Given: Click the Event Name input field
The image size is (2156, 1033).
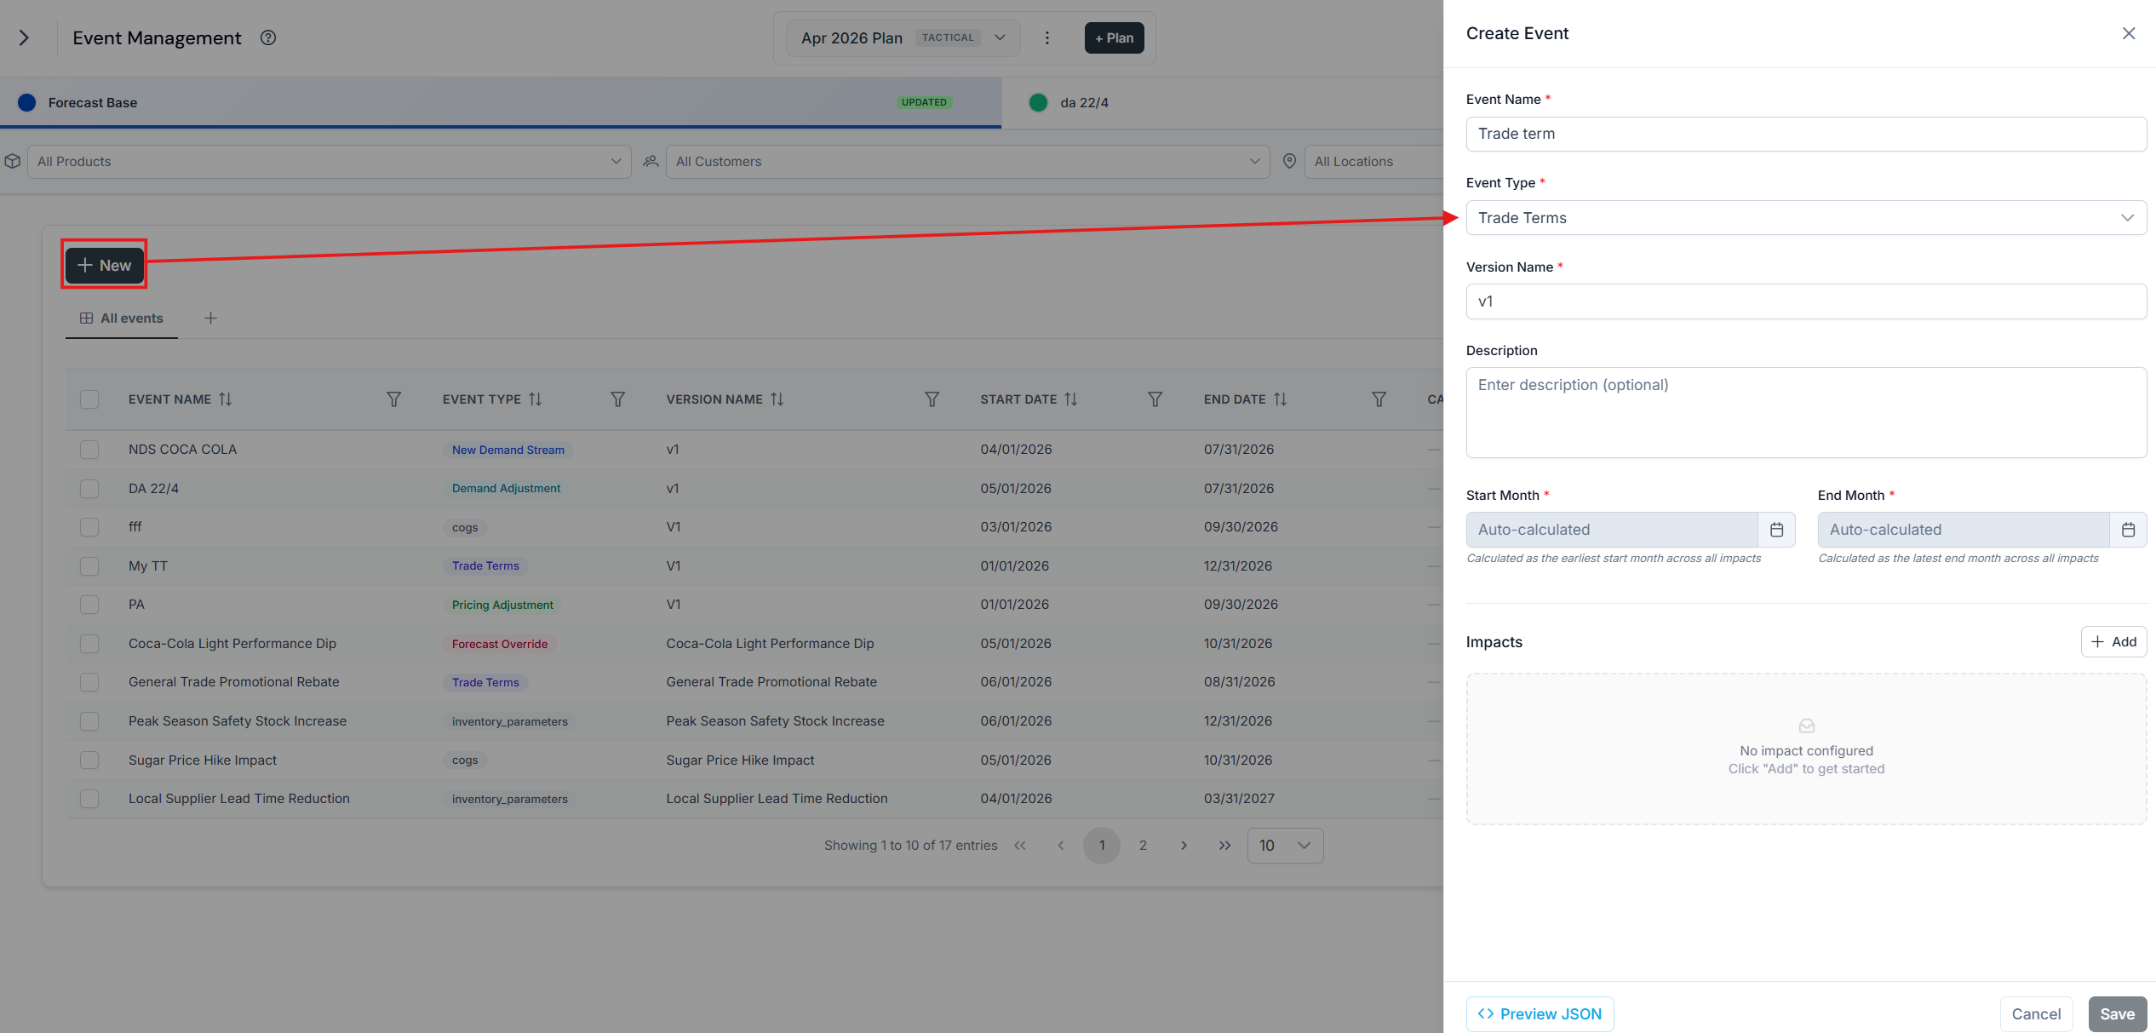Looking at the screenshot, I should point(1806,134).
